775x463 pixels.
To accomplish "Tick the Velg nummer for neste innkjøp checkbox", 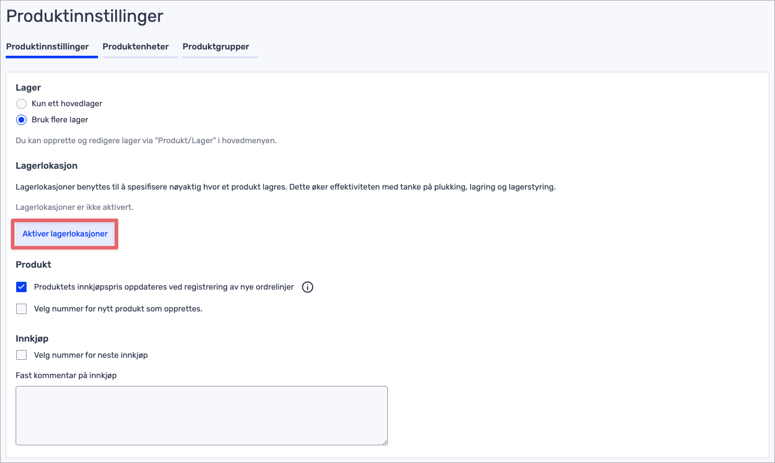I will point(21,355).
